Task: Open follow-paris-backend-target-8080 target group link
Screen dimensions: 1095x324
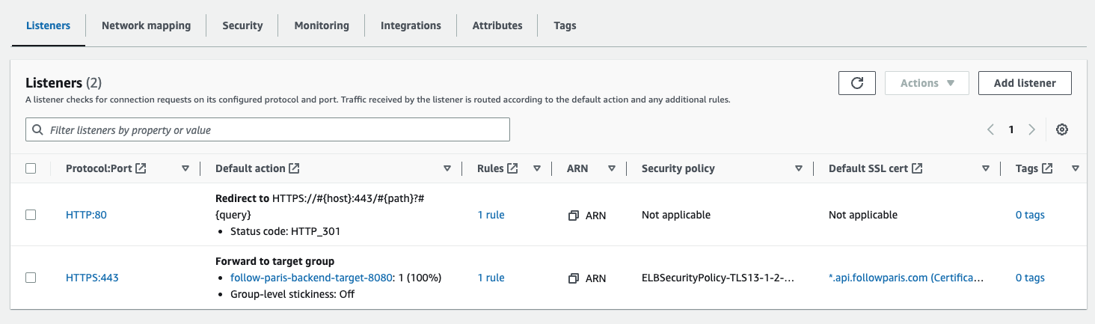Action: [312, 278]
